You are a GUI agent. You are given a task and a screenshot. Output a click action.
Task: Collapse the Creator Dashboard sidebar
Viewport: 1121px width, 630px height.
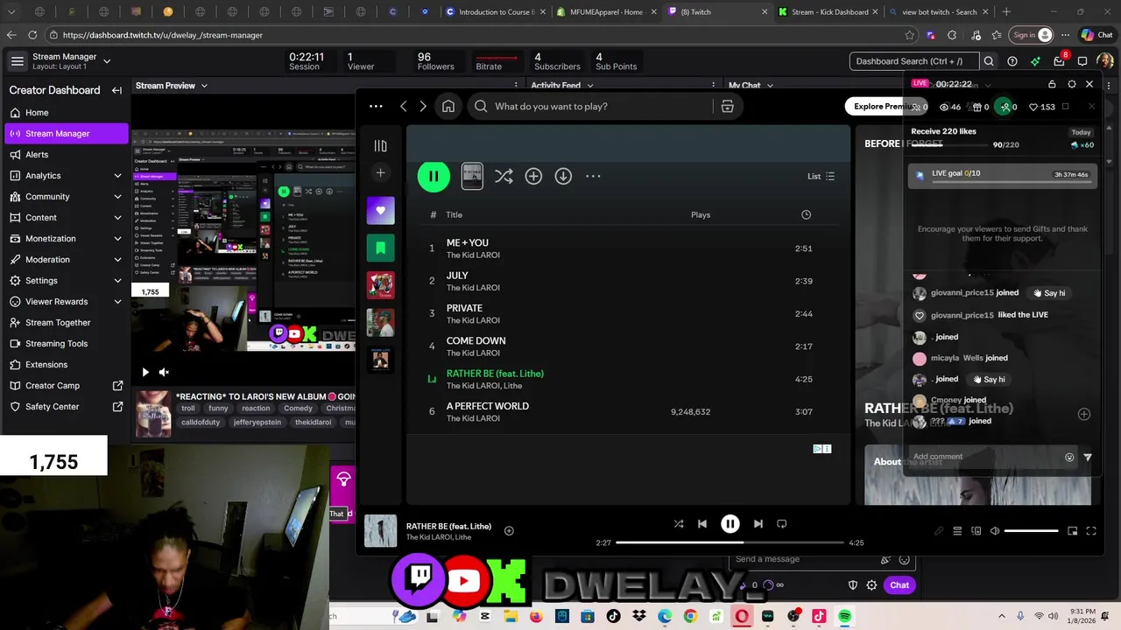[116, 90]
